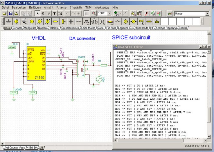The image size is (214, 152).
Task: Place a resistor component
Action: (55, 21)
